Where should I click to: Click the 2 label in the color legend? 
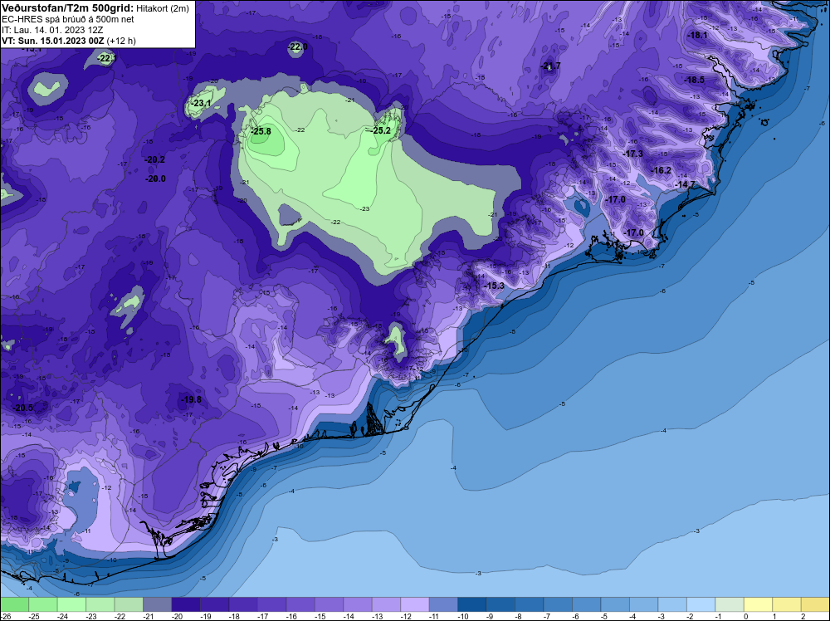803,616
